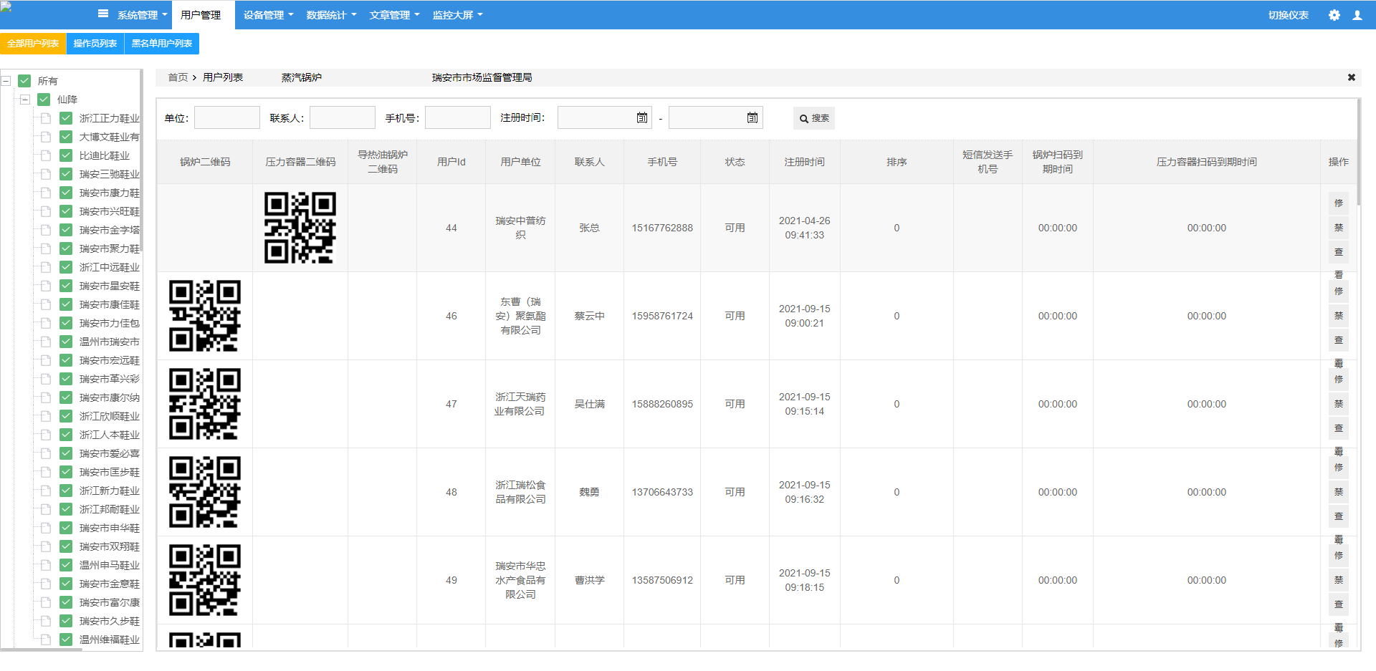The image size is (1376, 671).
Task: Click the 禁 disable button for user 47
Action: click(x=1338, y=404)
